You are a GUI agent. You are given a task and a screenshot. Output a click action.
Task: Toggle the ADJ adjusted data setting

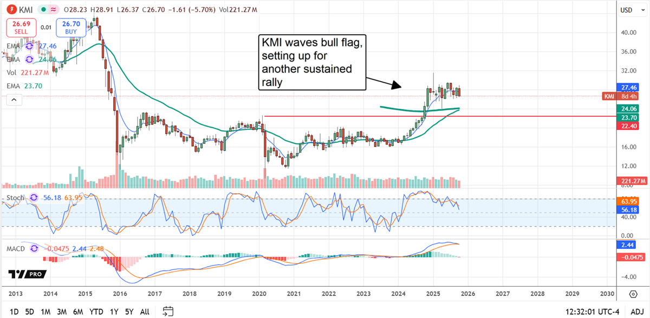tap(636, 312)
